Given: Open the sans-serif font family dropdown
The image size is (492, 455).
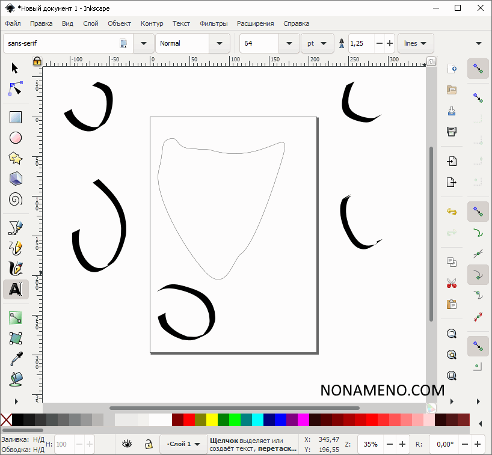Looking at the screenshot, I should pos(143,43).
